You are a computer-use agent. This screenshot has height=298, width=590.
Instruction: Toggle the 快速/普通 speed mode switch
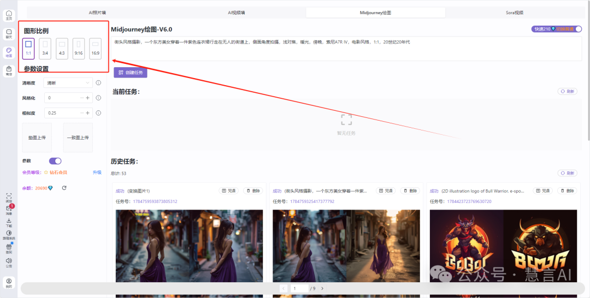577,29
